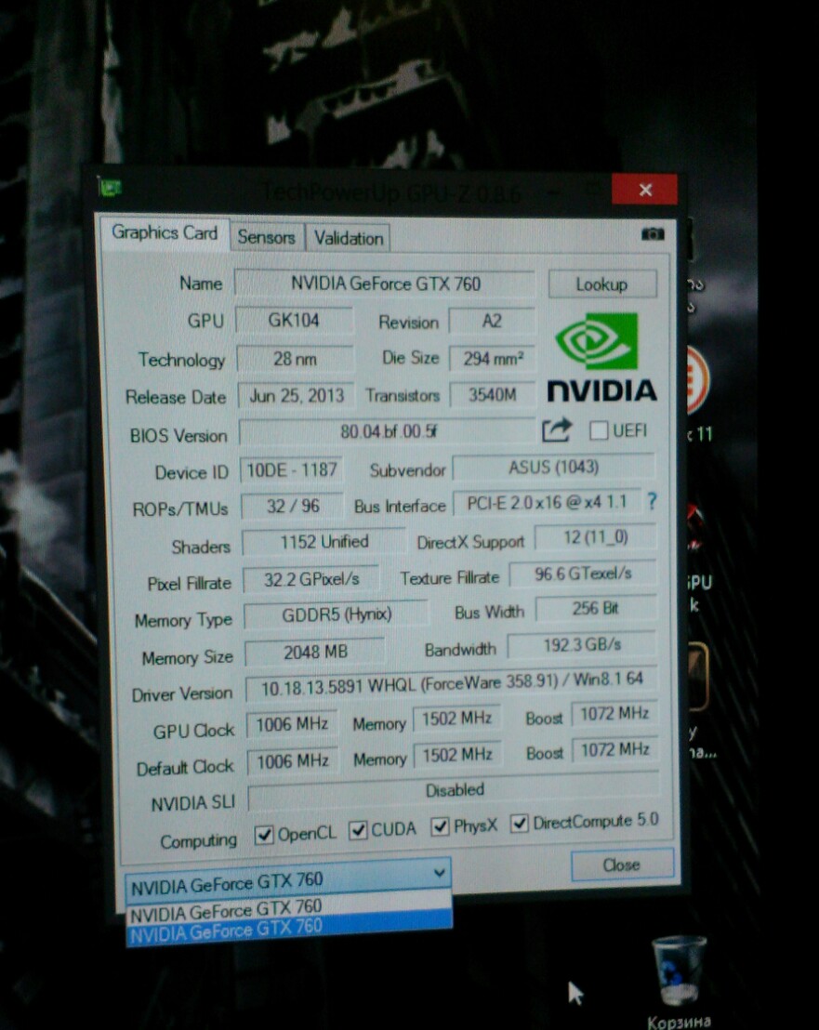Image resolution: width=819 pixels, height=1030 pixels.
Task: Open the Sensors tab
Action: (266, 237)
